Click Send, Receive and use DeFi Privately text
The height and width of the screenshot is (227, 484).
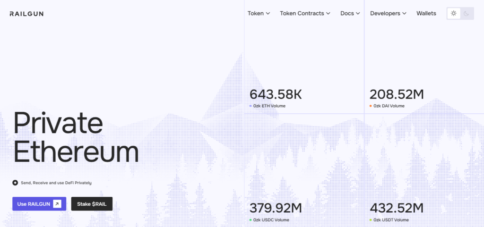(x=56, y=183)
